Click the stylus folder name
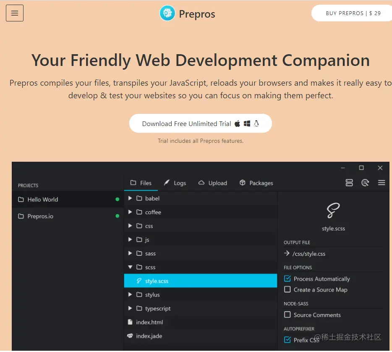 coord(152,295)
